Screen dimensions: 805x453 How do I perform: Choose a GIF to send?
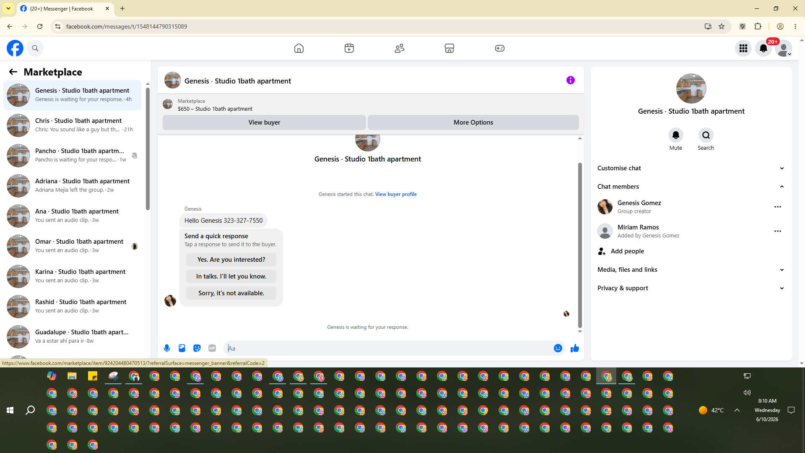[x=212, y=348]
